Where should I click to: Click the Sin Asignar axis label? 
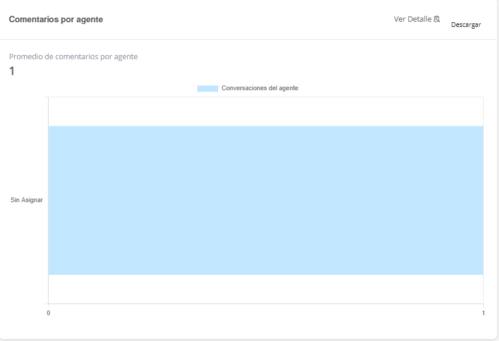click(26, 200)
